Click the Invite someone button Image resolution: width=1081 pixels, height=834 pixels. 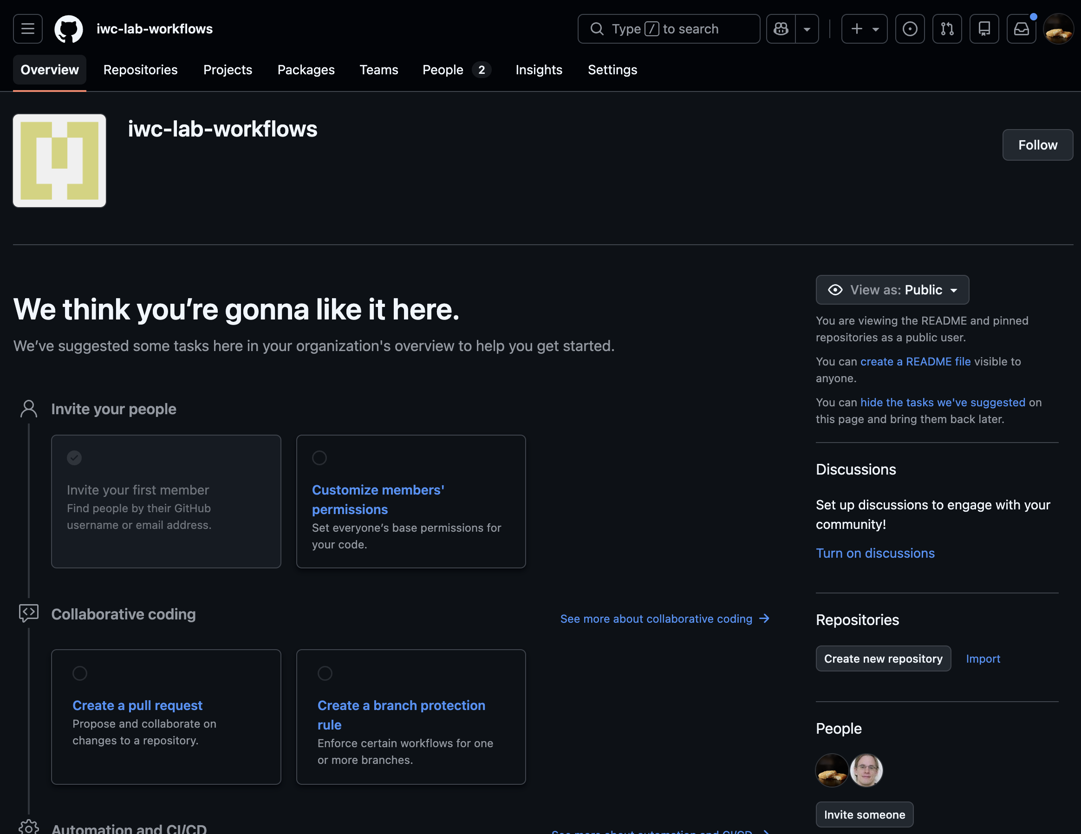click(x=864, y=814)
